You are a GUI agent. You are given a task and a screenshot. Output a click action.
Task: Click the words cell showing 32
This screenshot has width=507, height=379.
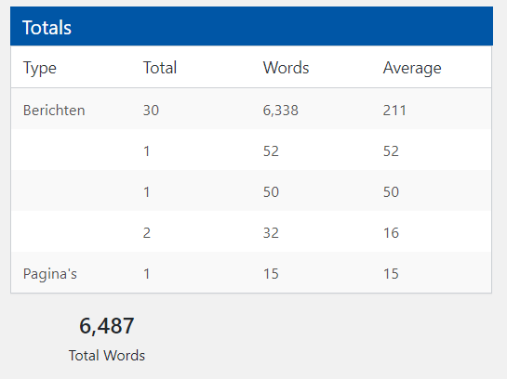pyautogui.click(x=271, y=233)
